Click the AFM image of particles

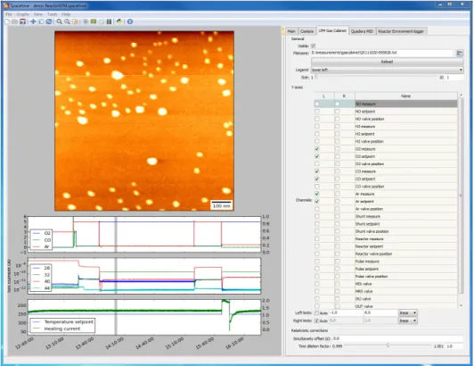point(144,121)
